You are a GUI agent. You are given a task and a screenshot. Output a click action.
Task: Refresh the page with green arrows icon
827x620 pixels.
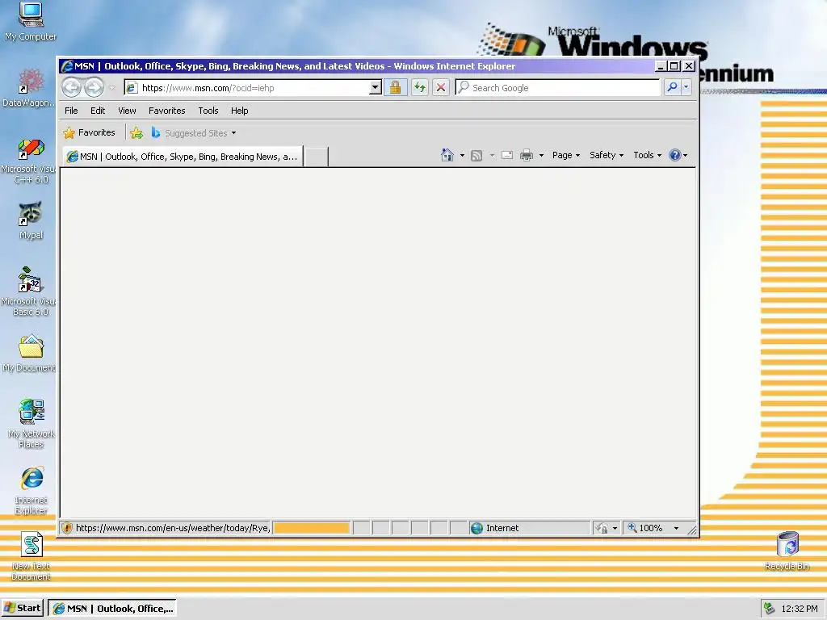pyautogui.click(x=420, y=87)
